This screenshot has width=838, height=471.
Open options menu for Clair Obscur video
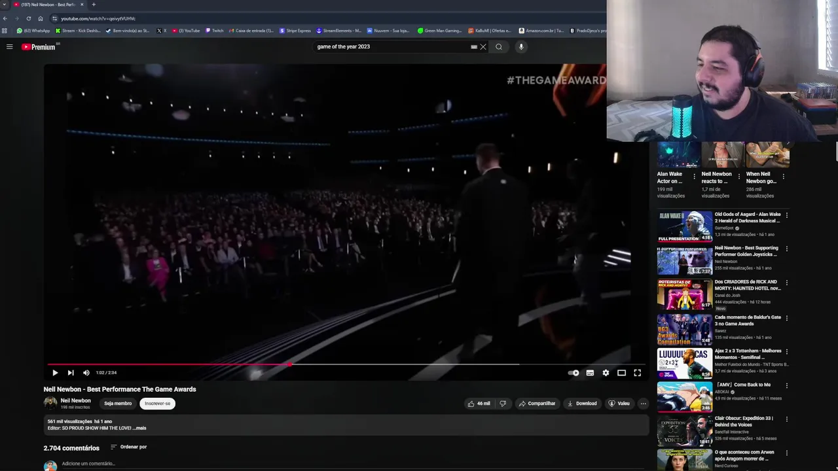(787, 419)
